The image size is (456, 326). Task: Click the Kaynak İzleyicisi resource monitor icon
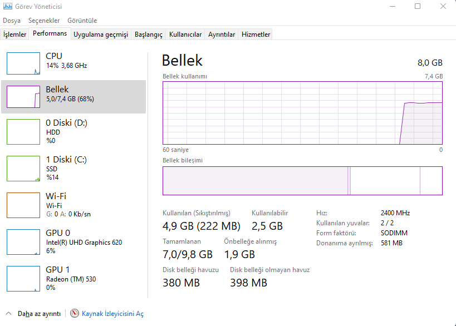pos(75,313)
